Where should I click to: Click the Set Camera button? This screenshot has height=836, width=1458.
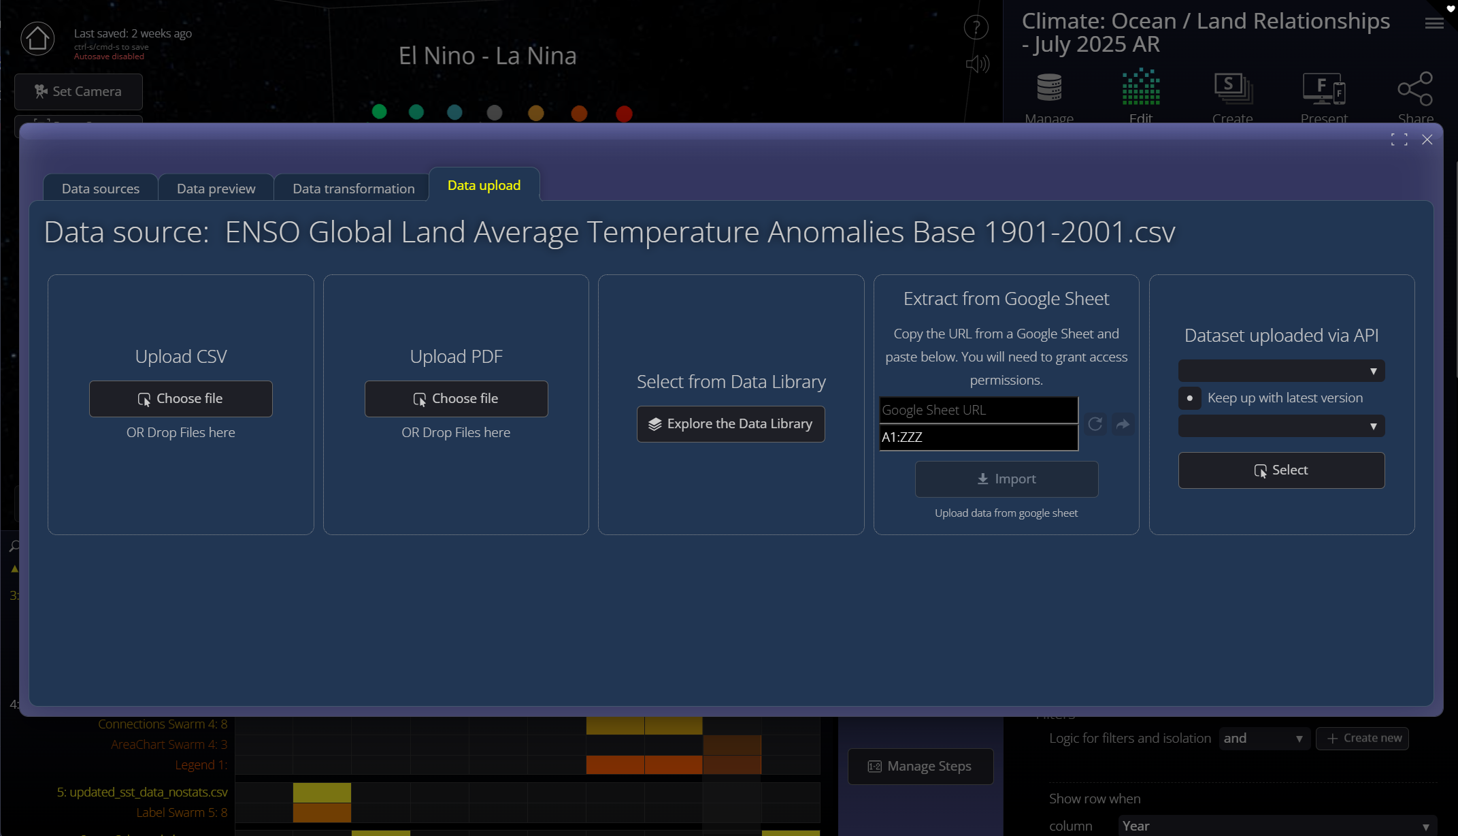78,91
